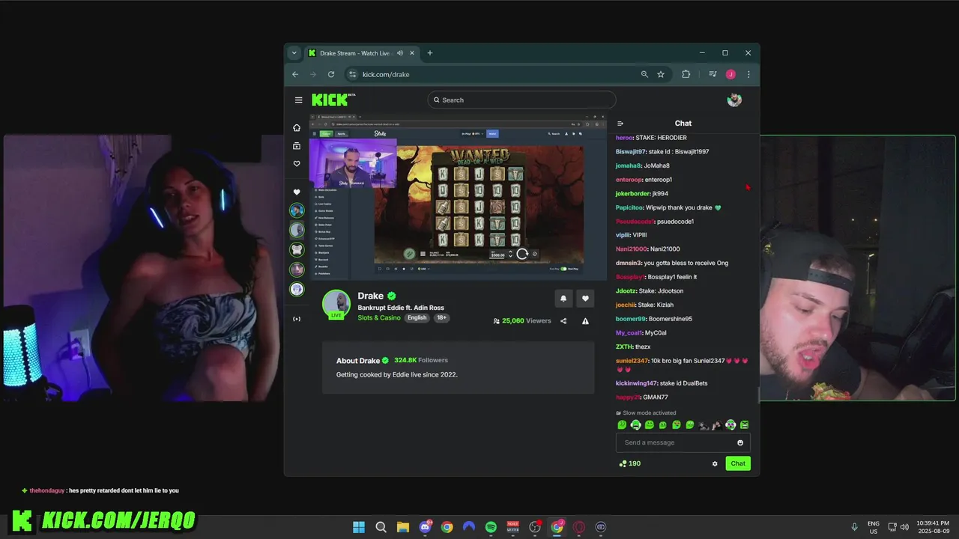
Task: Go back in Chrome
Action: click(x=295, y=74)
